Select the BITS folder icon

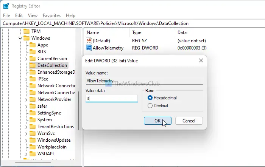(x=33, y=52)
